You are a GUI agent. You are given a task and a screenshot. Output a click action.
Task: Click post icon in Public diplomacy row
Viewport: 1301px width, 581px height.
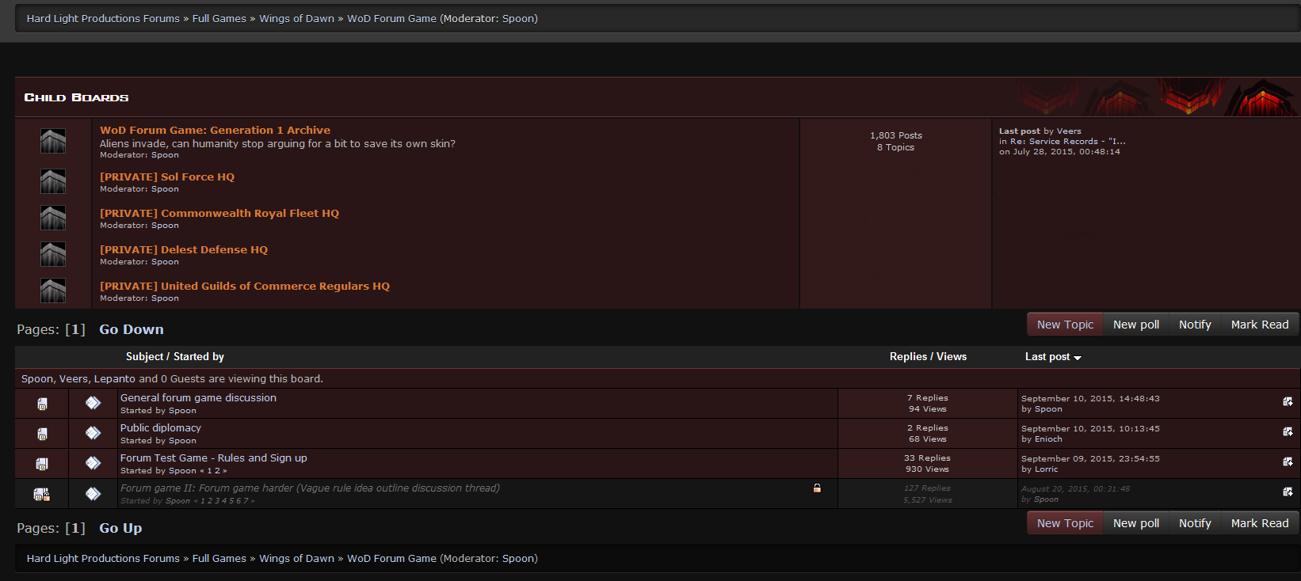pyautogui.click(x=93, y=433)
